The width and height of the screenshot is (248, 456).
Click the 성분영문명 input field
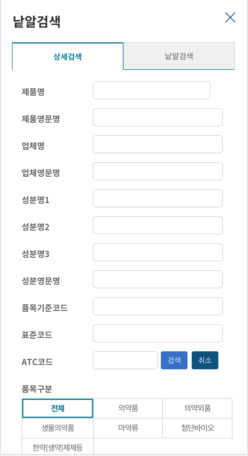click(x=158, y=279)
